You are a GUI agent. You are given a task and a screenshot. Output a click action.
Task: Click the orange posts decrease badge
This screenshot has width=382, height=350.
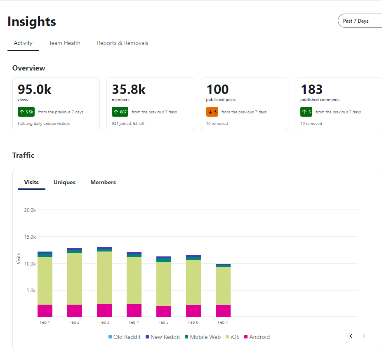coord(212,112)
